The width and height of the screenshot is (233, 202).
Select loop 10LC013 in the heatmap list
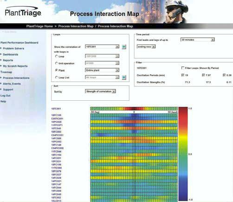point(56,201)
